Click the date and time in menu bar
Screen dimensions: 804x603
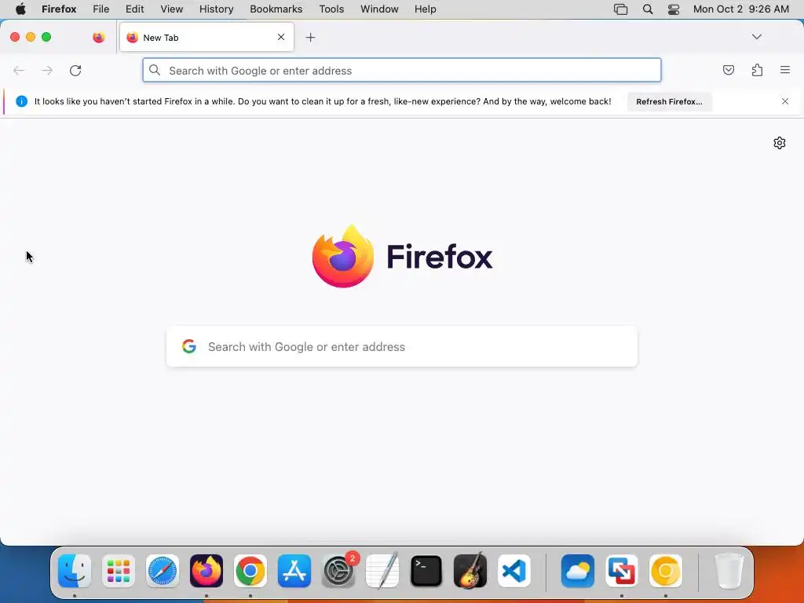pos(741,9)
